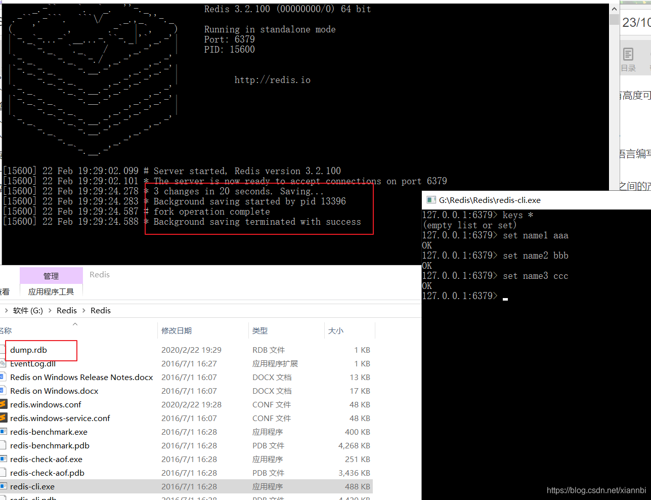Select redis-benchmark.exe in the list

pos(49,432)
